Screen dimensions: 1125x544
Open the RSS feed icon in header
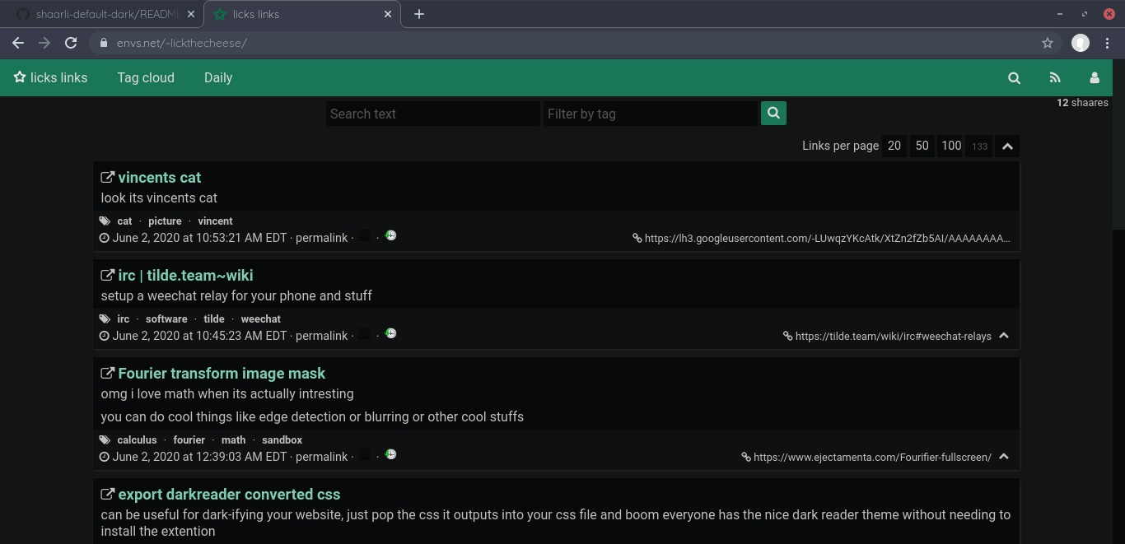1054,78
